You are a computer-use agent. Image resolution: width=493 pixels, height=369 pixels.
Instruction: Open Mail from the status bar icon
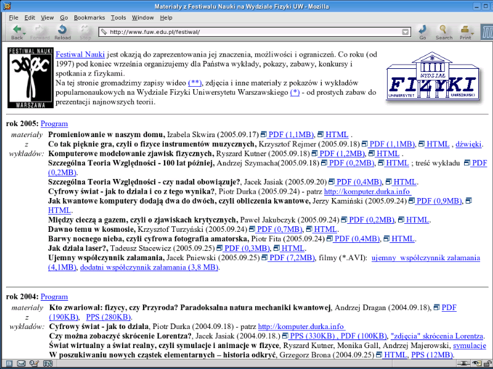pos(21,363)
